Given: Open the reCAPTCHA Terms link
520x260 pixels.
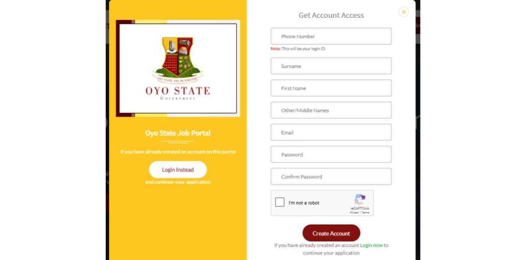Looking at the screenshot, I should click(365, 213).
